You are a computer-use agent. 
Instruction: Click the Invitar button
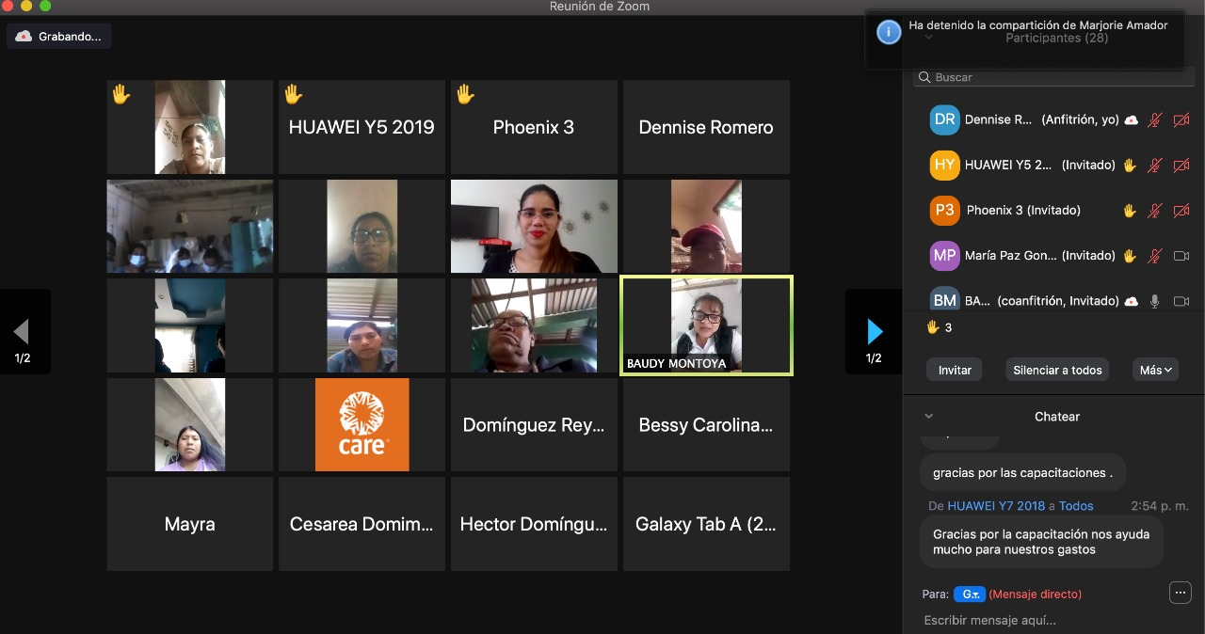pyautogui.click(x=955, y=370)
